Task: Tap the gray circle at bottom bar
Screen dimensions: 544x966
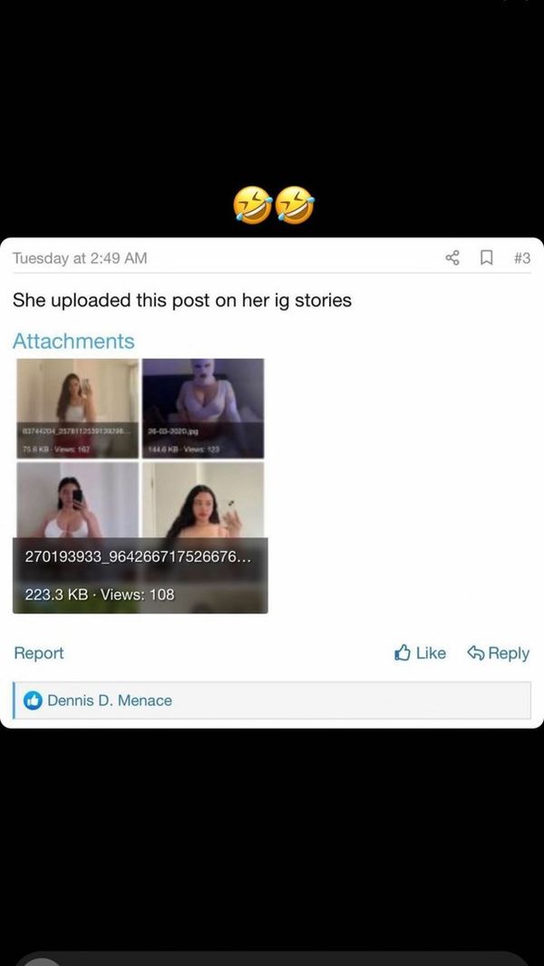Action: pyautogui.click(x=41, y=961)
